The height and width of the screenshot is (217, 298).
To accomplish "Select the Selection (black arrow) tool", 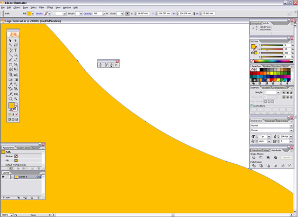I will (10, 41).
